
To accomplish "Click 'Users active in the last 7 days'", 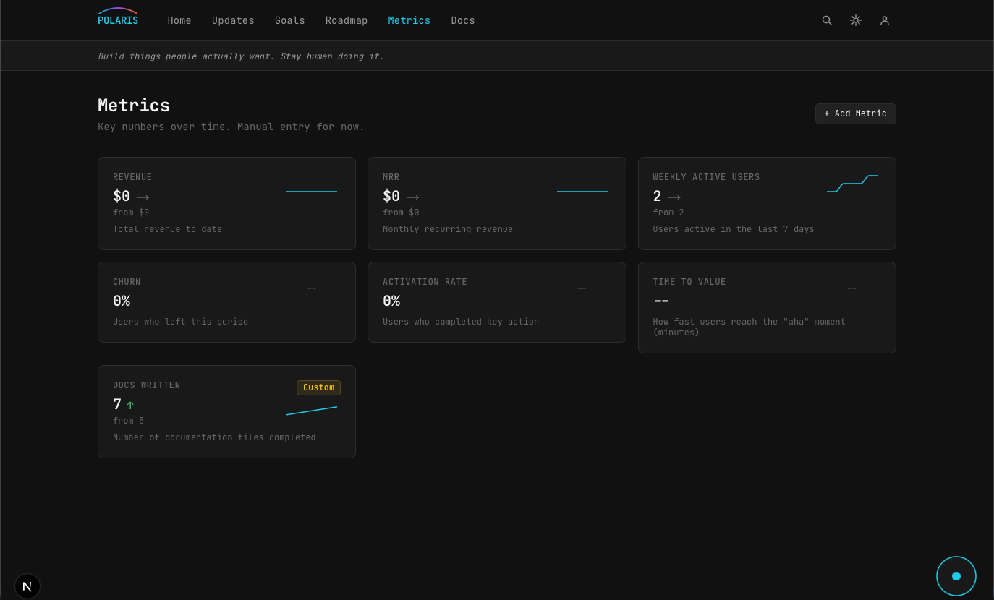I will tap(734, 229).
